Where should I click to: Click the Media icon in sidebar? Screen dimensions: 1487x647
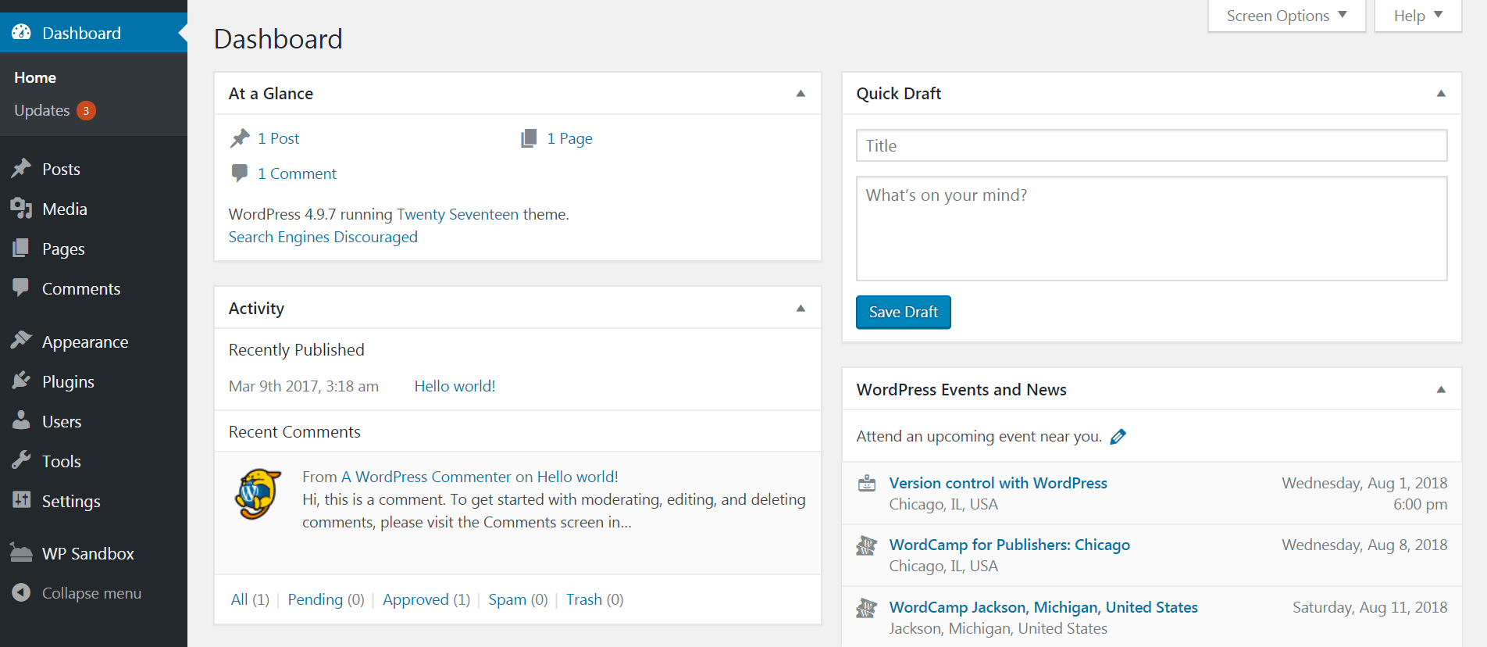coord(21,208)
